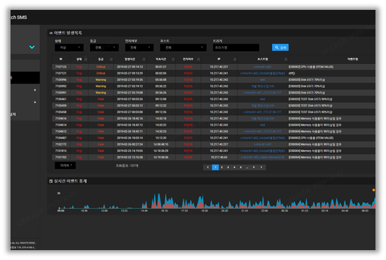Screen dimensions: 386x260
Task: Click CPU 사용률 event name in row 7107125
Action: [x=311, y=66]
